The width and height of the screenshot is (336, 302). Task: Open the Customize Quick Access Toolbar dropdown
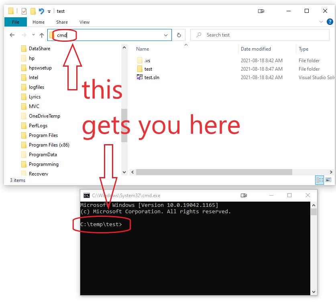point(49,12)
